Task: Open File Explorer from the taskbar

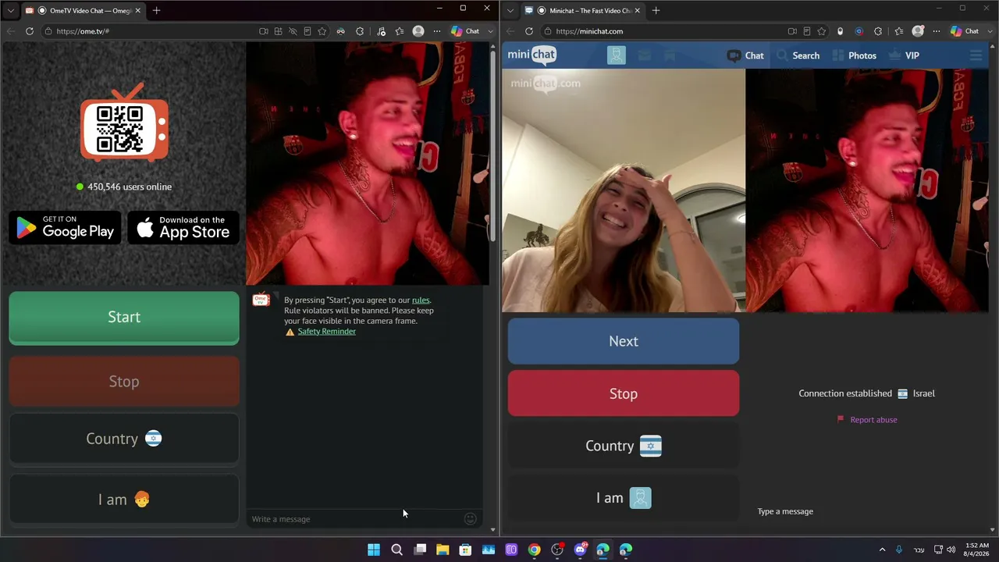Action: [443, 550]
